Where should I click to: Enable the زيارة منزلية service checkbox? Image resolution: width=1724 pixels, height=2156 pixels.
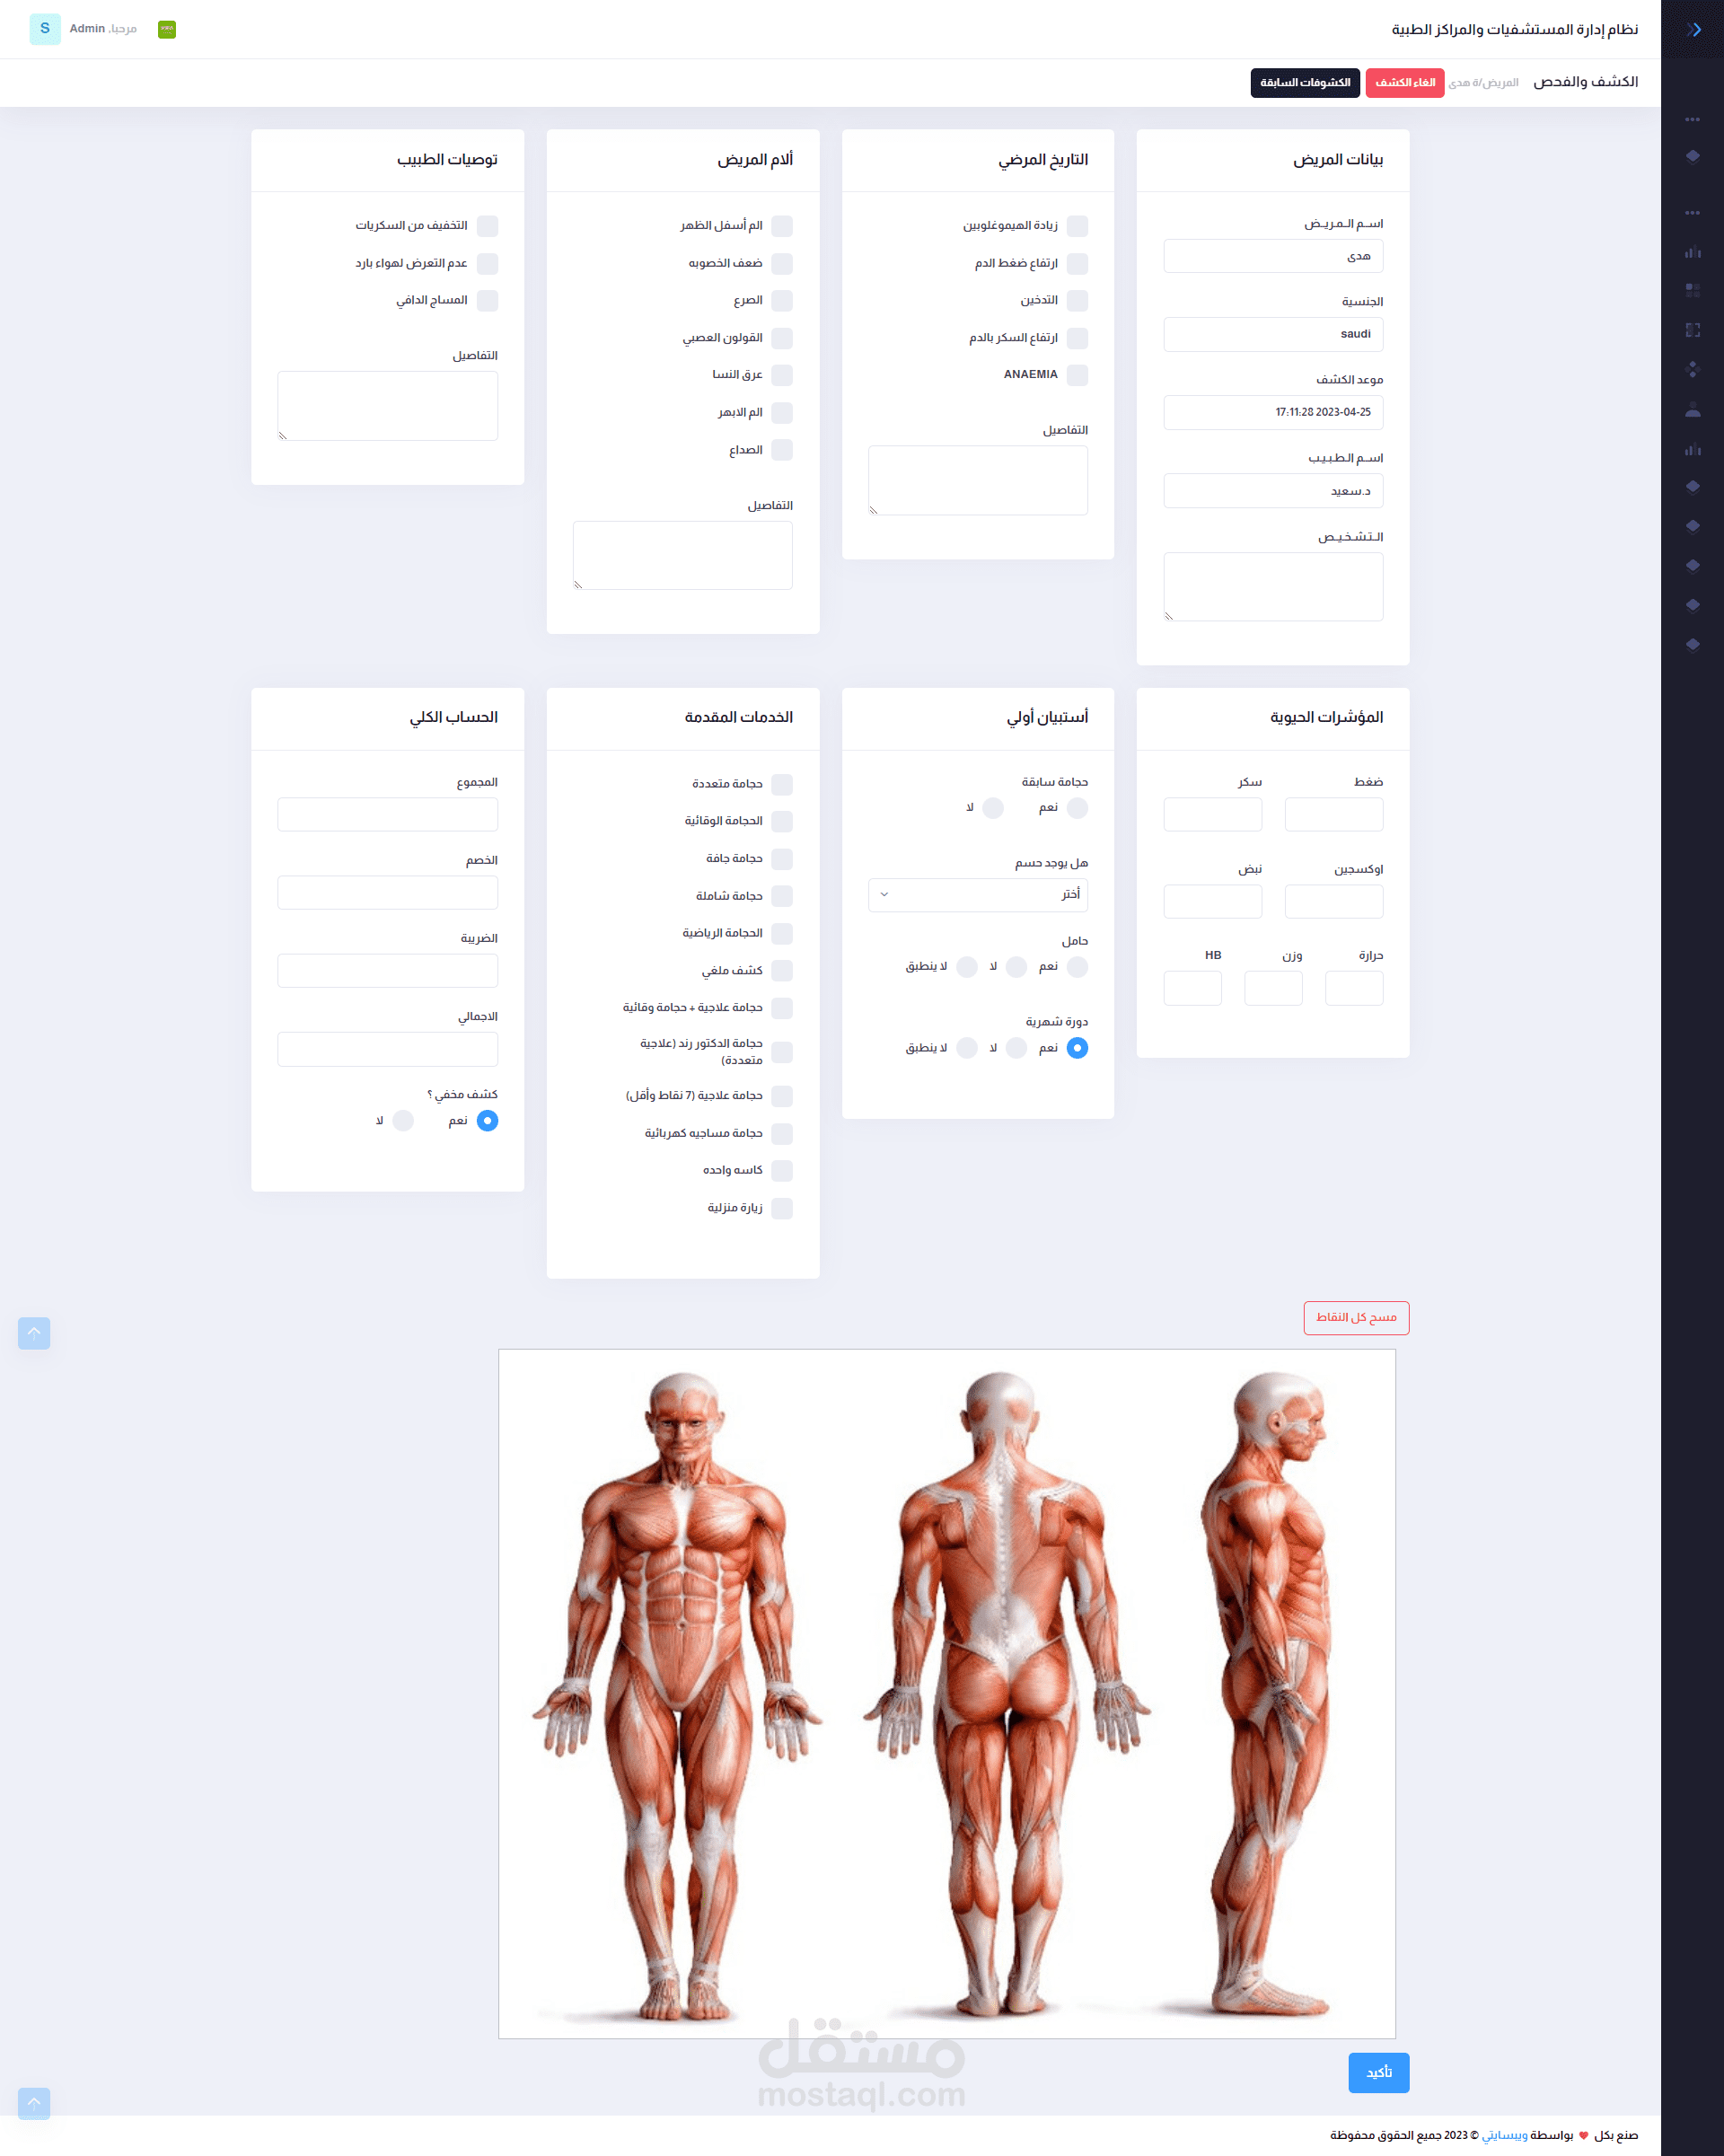click(x=782, y=1208)
